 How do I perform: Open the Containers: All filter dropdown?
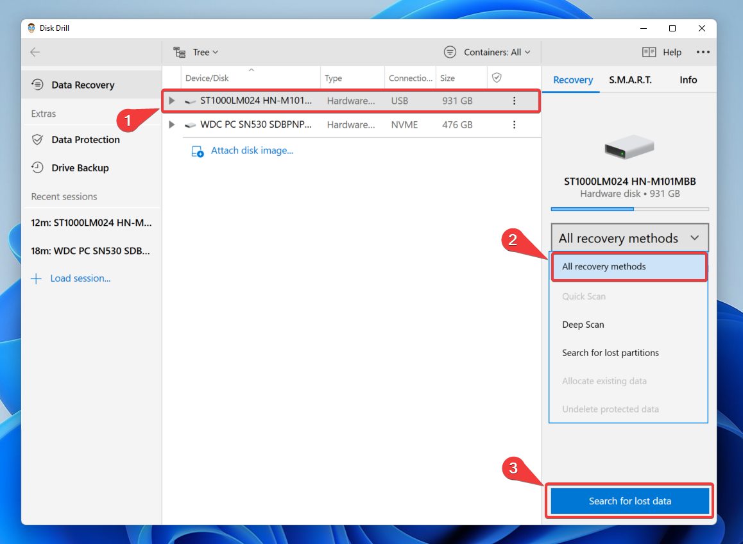(488, 53)
